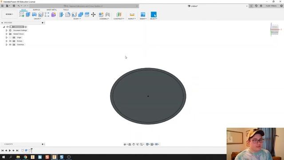Expand the Origin folder node
The image size is (284, 160).
(7, 37)
